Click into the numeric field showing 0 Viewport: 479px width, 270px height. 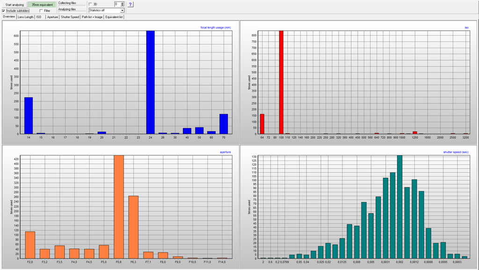117,4
